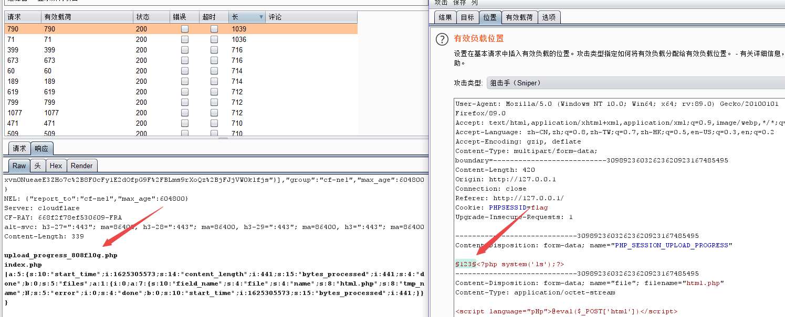Click the §123§ payload marker in request
The height and width of the screenshot is (317, 785).
(x=466, y=264)
